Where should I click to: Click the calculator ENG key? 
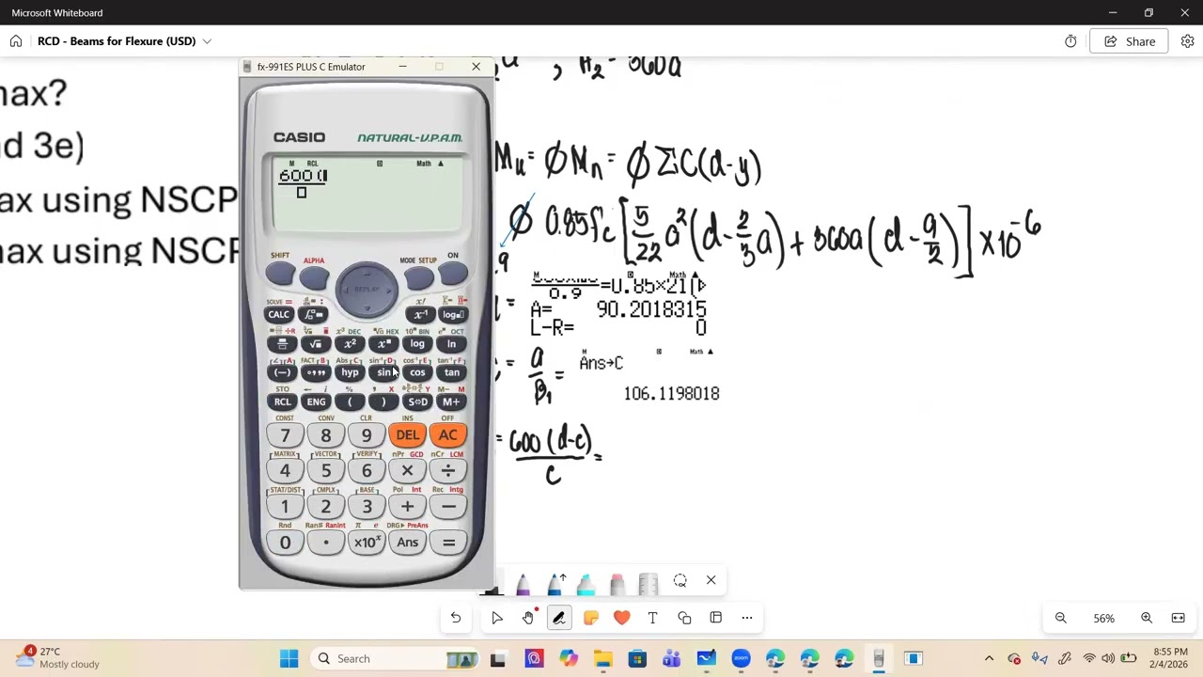tap(316, 402)
